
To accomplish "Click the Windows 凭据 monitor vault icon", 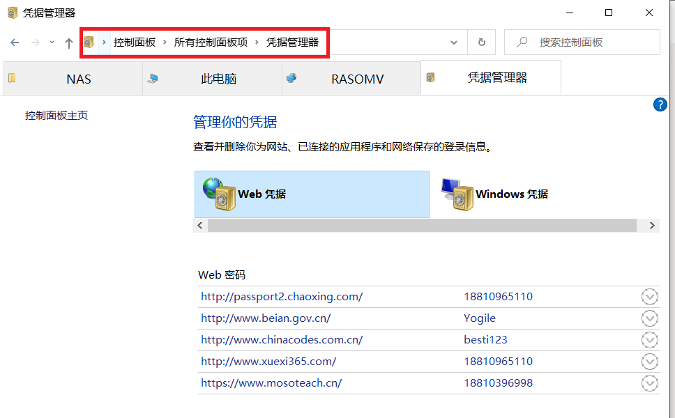I will click(x=457, y=194).
